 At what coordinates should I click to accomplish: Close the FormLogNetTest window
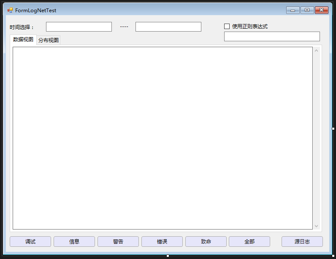[321, 10]
